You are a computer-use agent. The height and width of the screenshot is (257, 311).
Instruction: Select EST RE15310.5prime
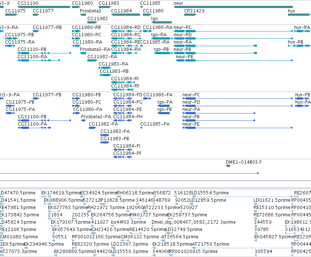tap(272, 208)
